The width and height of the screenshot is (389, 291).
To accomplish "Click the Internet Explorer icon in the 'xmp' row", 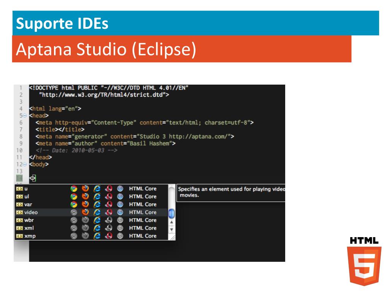I will pos(97,236).
